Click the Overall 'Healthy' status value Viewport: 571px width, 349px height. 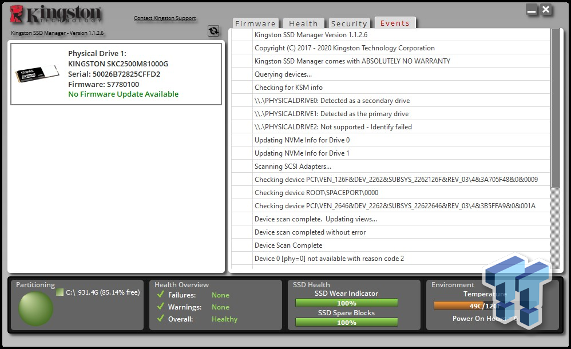click(x=224, y=319)
